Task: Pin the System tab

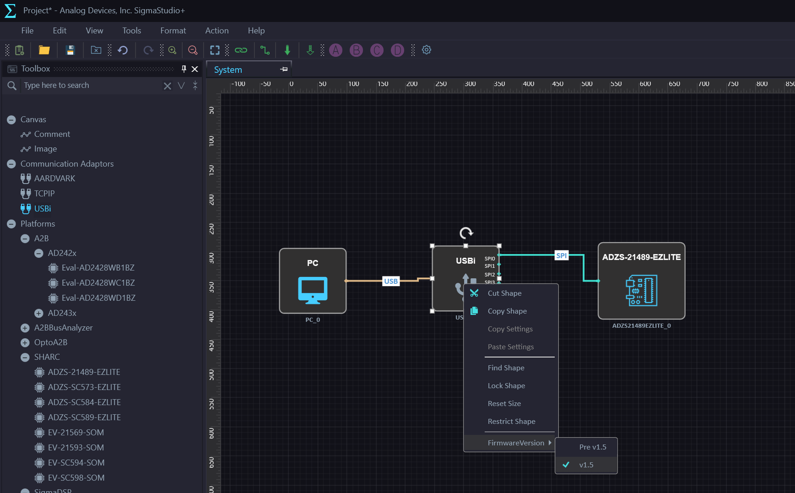Action: click(284, 69)
